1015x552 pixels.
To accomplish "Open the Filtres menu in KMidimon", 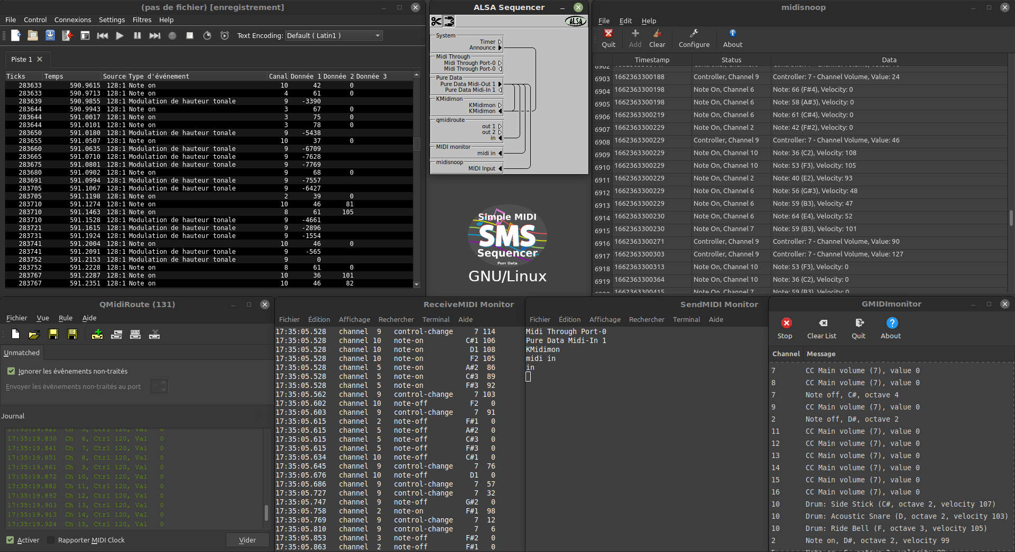I will coord(142,20).
